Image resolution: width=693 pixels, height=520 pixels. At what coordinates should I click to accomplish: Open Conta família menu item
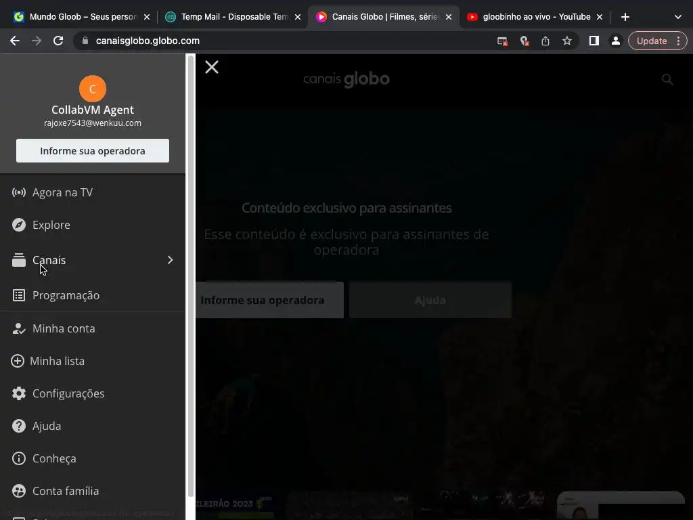click(x=92, y=491)
